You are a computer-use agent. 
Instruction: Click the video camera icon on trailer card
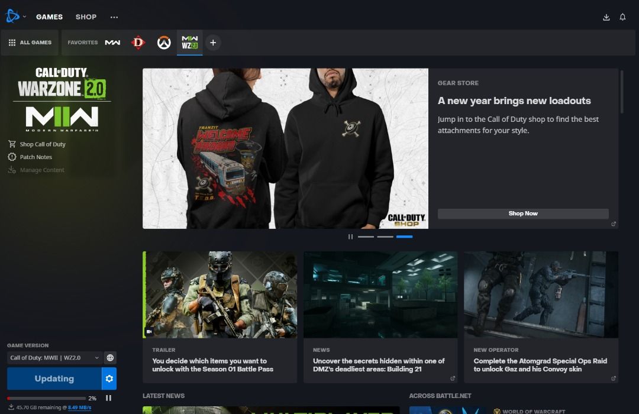[x=149, y=332]
